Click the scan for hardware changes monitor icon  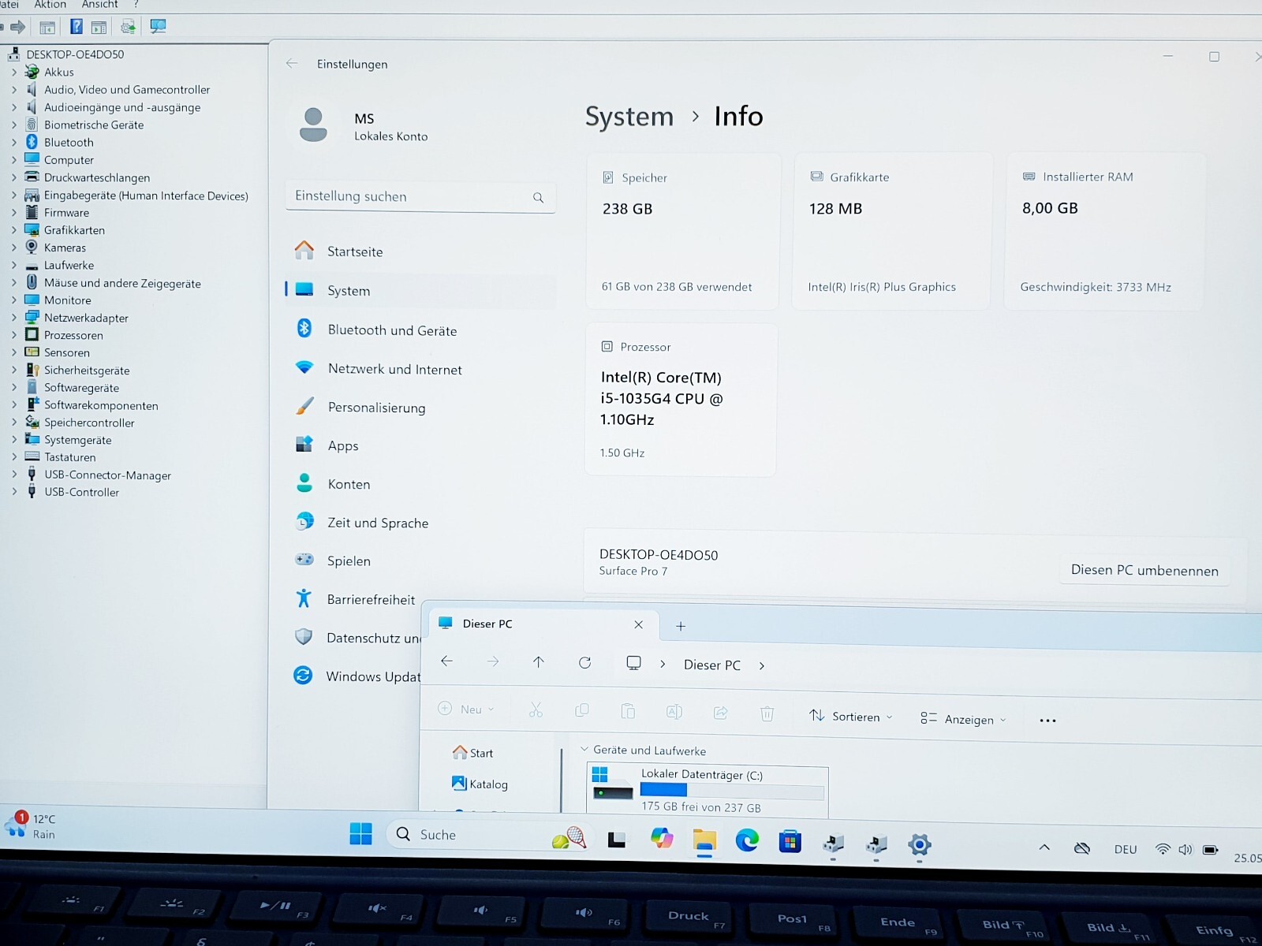(x=158, y=27)
